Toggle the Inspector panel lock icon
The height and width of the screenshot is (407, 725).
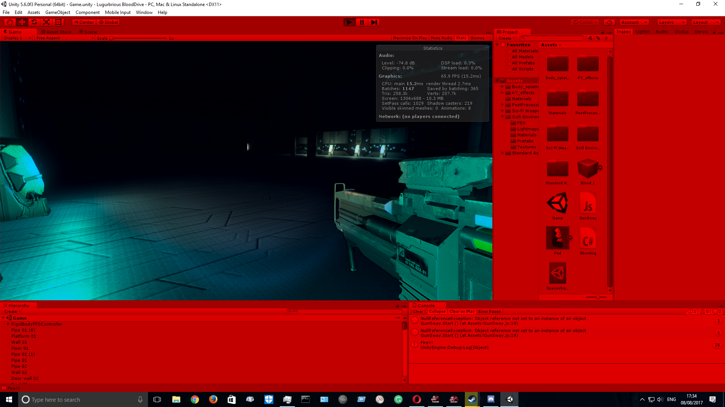tap(714, 32)
